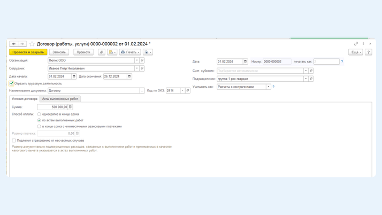
Task: Open the Организация record via its open icon
Action: 142,60
